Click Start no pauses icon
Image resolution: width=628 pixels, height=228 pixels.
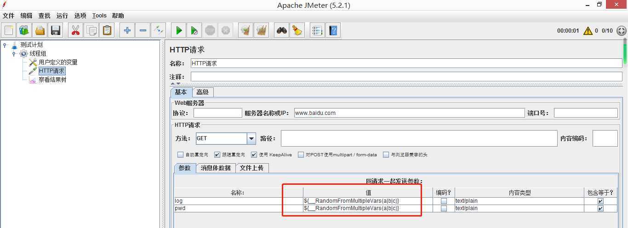click(x=194, y=30)
